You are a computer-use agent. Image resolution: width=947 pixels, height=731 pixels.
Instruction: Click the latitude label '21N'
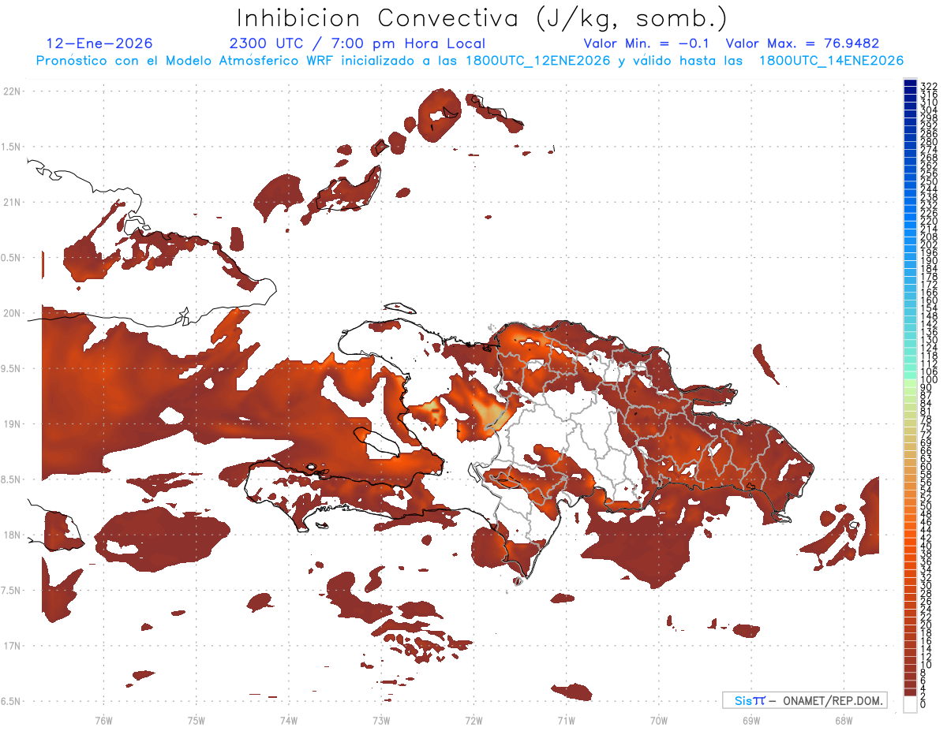(12, 202)
